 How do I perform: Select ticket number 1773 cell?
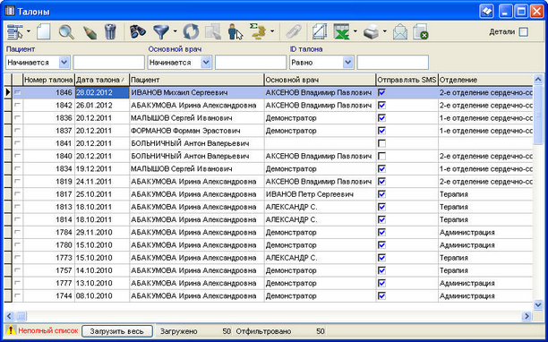48,258
